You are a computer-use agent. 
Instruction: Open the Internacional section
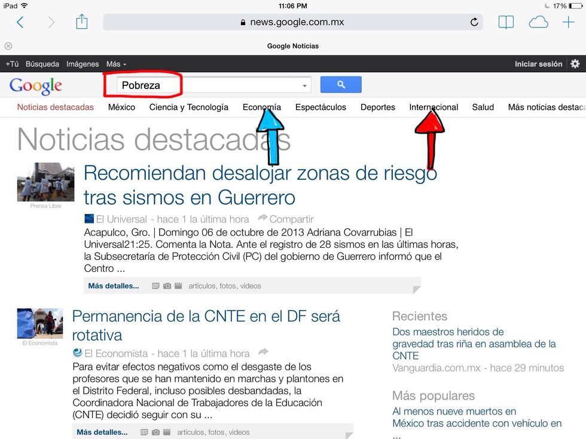coord(434,107)
